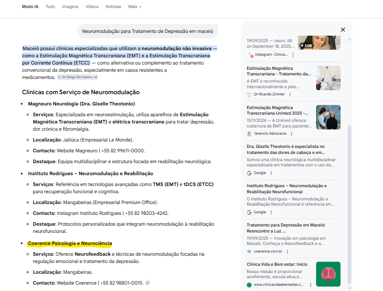Click the pink brain thumbnail image
Screen dimensions: 383x291
[328, 274]
